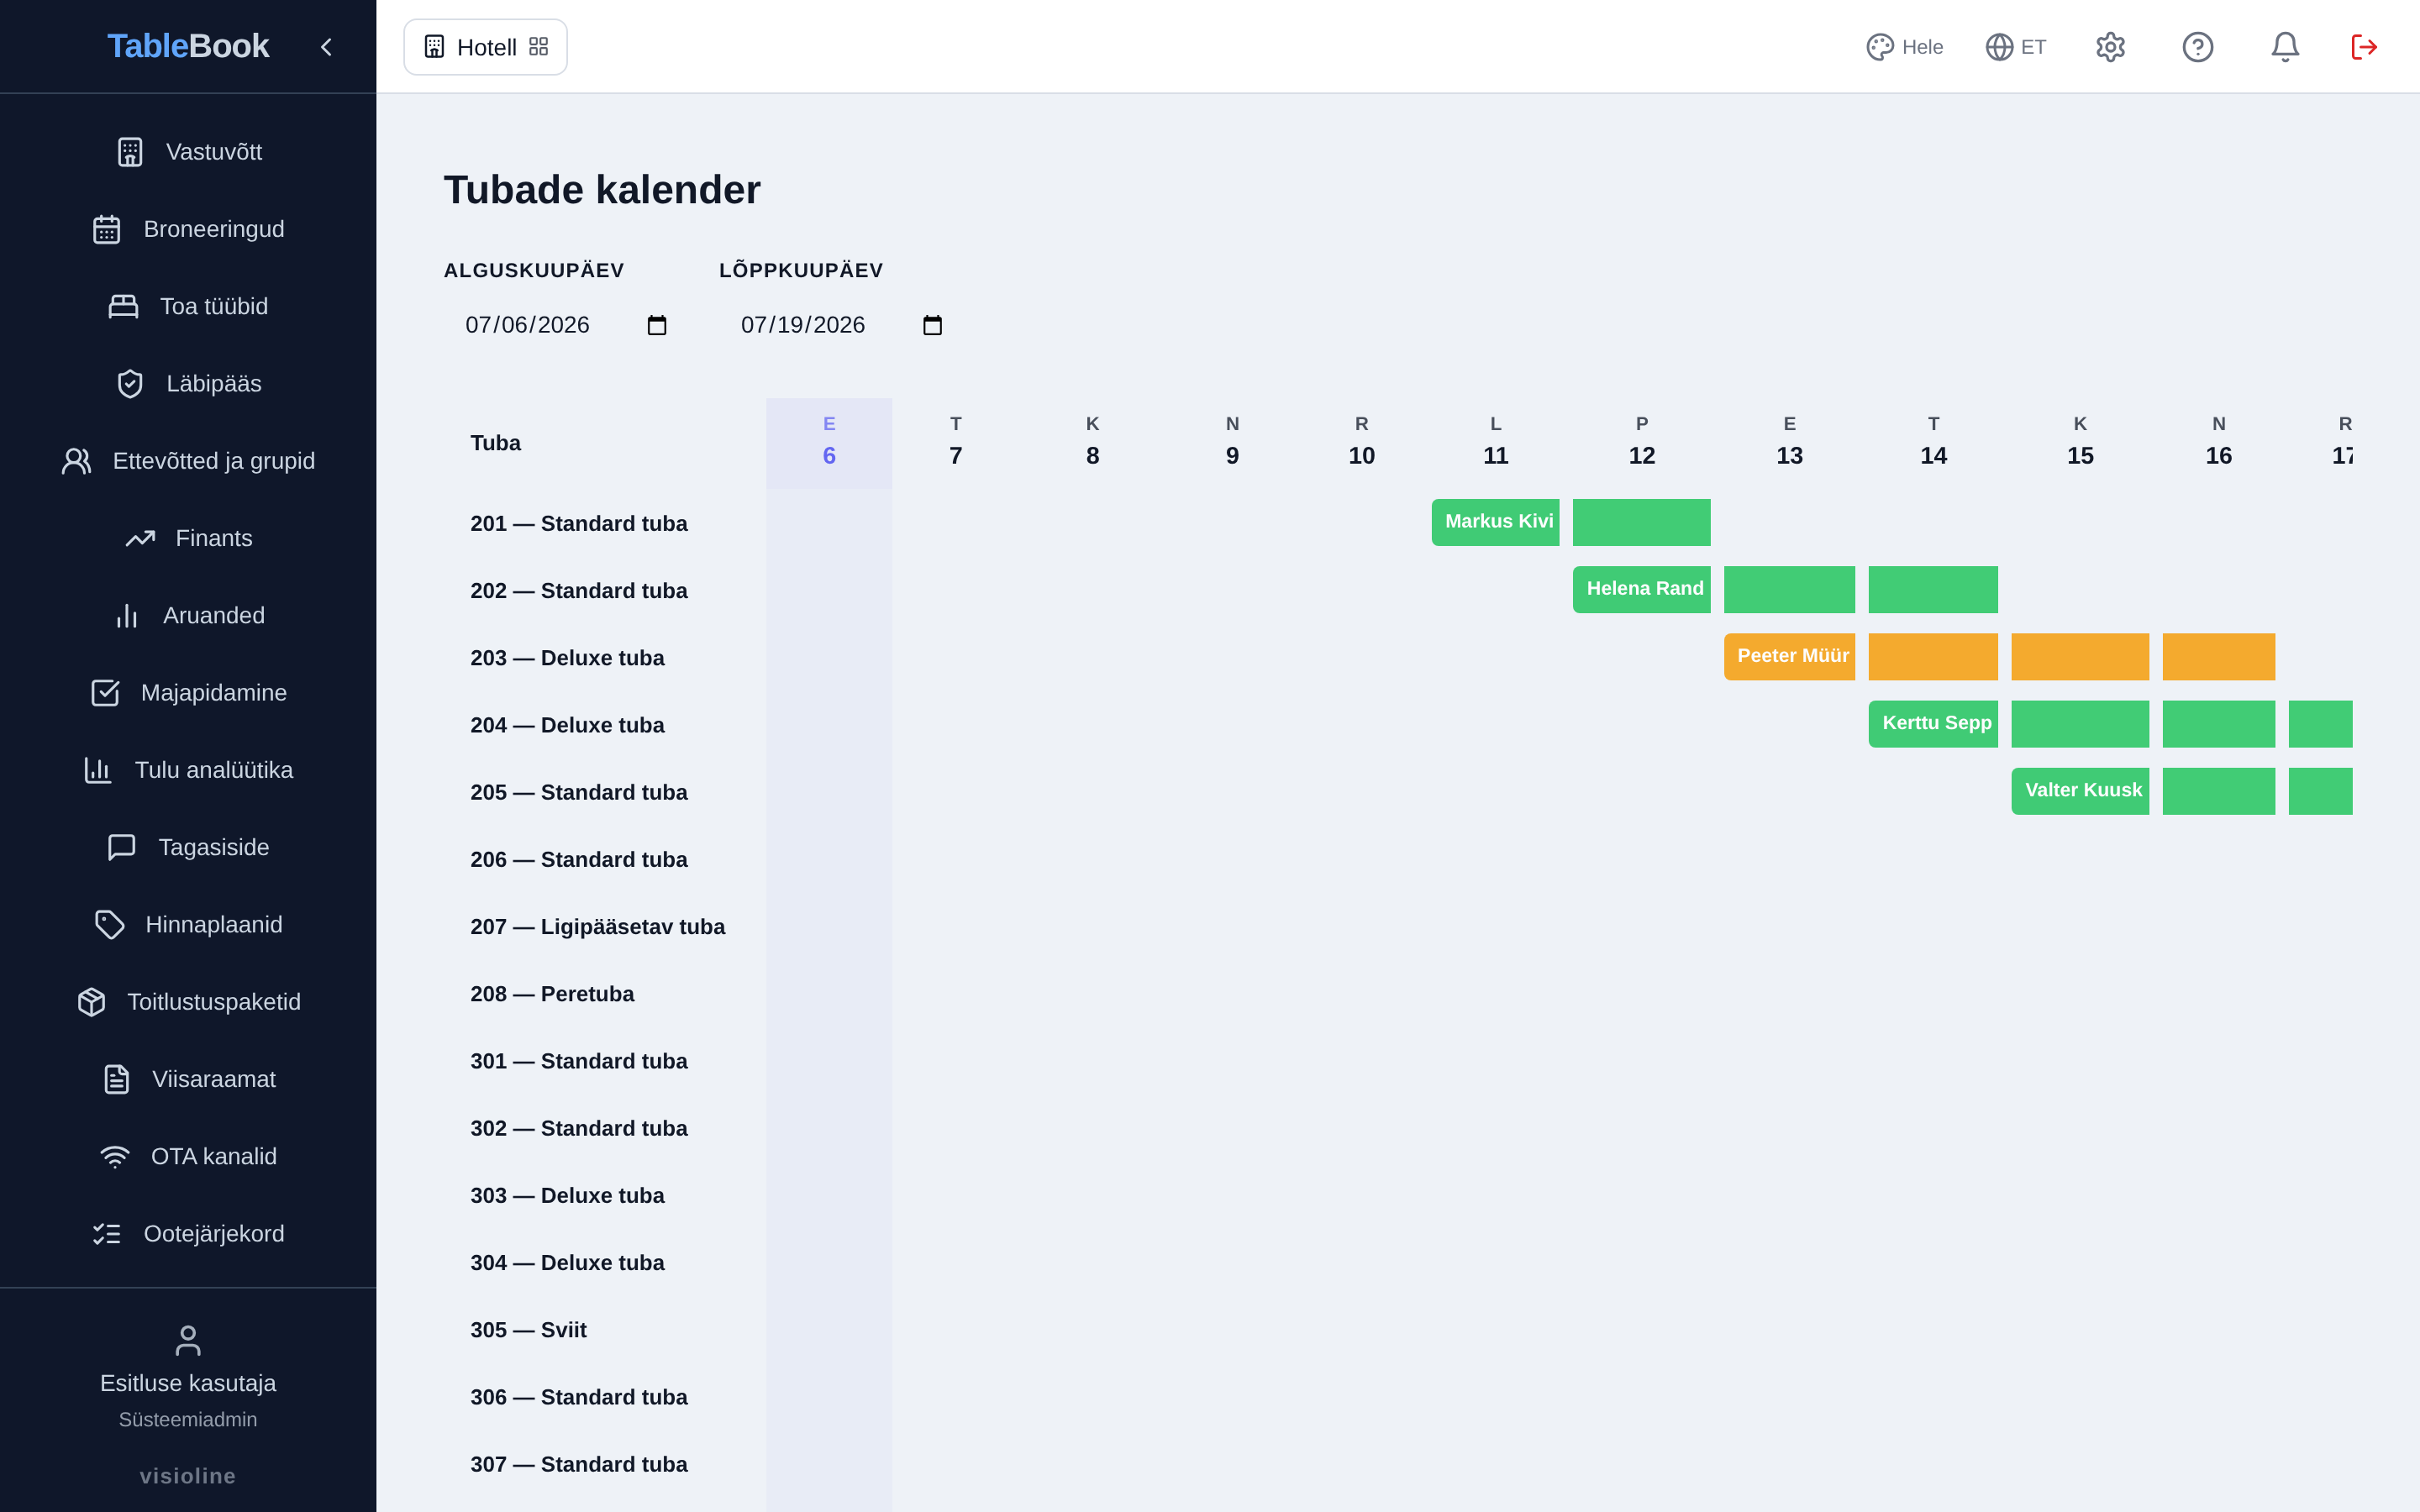Screen dimensions: 2420x1512
Task: Select room row 305 — Sviit
Action: click(528, 1330)
